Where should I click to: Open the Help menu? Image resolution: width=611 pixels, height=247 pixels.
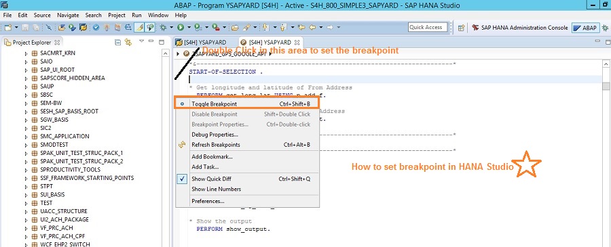[x=181, y=15]
